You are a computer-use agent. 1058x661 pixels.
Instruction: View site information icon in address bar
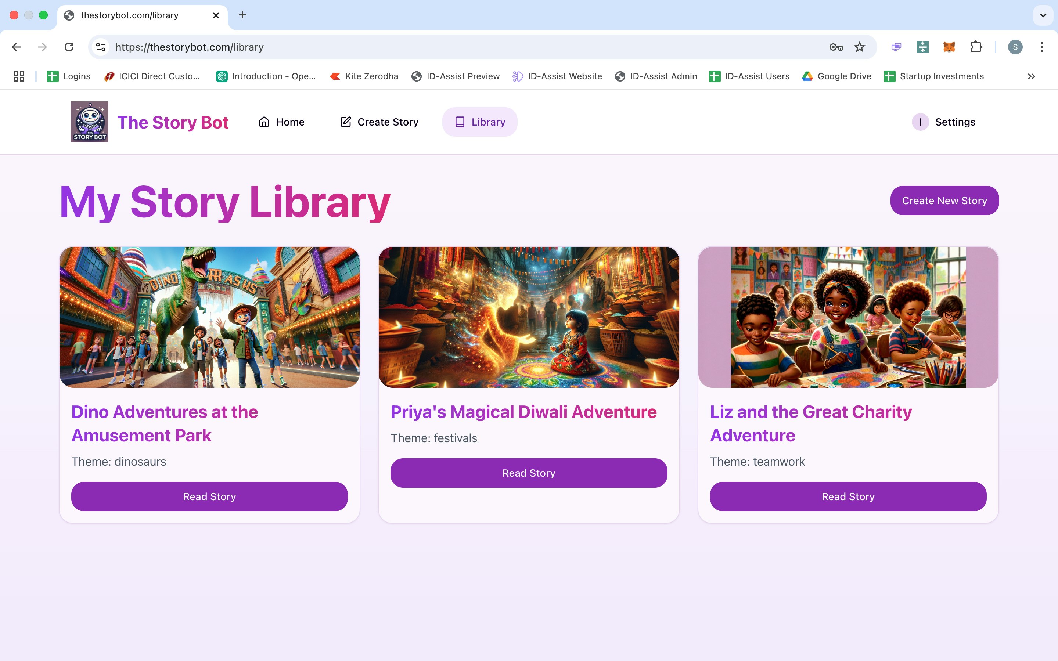click(101, 47)
